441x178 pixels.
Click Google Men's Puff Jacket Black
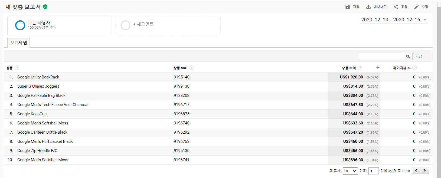click(45, 141)
